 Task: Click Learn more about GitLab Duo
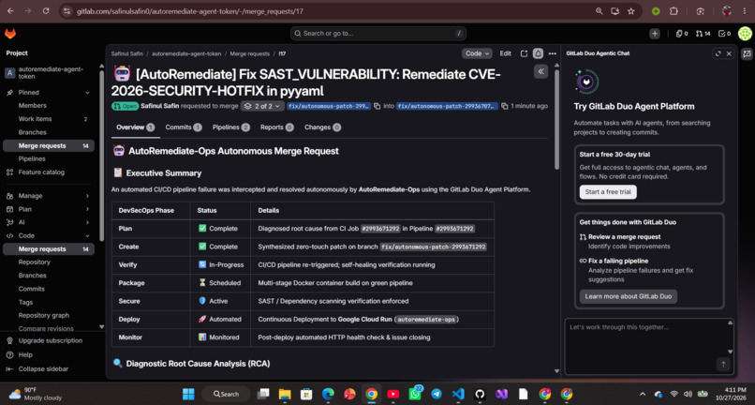(628, 296)
